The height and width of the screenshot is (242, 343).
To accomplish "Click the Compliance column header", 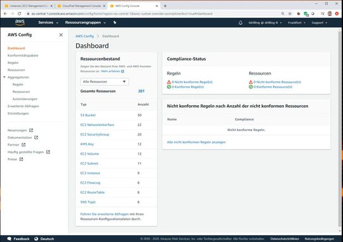I will pyautogui.click(x=244, y=119).
